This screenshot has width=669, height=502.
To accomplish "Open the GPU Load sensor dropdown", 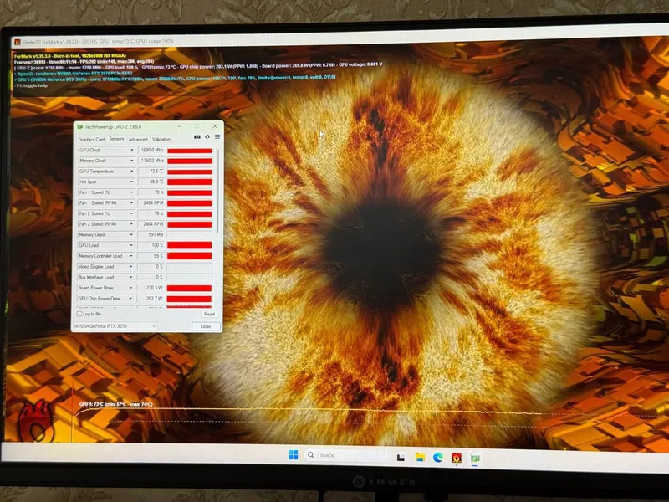I will click(x=131, y=245).
